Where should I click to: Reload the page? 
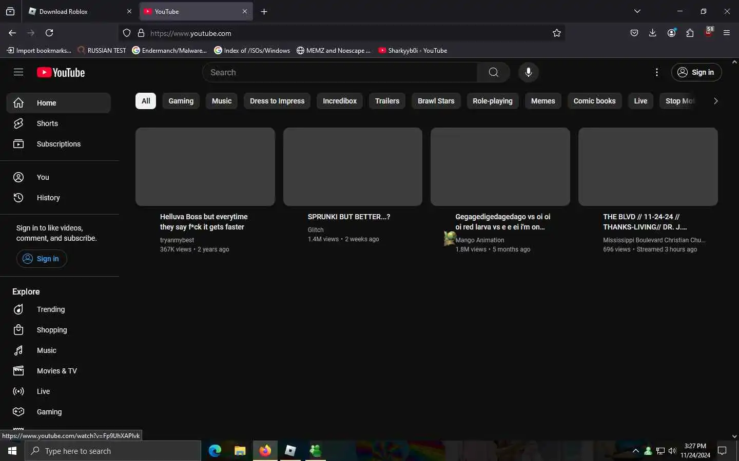[49, 33]
